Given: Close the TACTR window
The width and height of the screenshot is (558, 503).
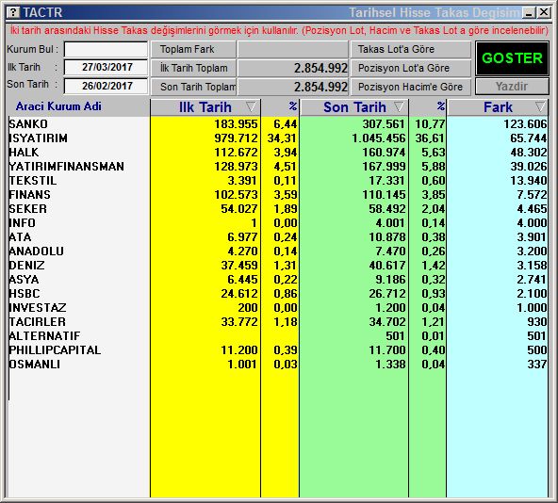Looking at the screenshot, I should [544, 13].
